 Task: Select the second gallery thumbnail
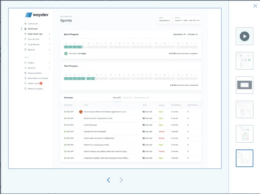point(244,61)
